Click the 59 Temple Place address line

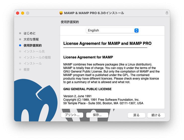tap(103, 103)
